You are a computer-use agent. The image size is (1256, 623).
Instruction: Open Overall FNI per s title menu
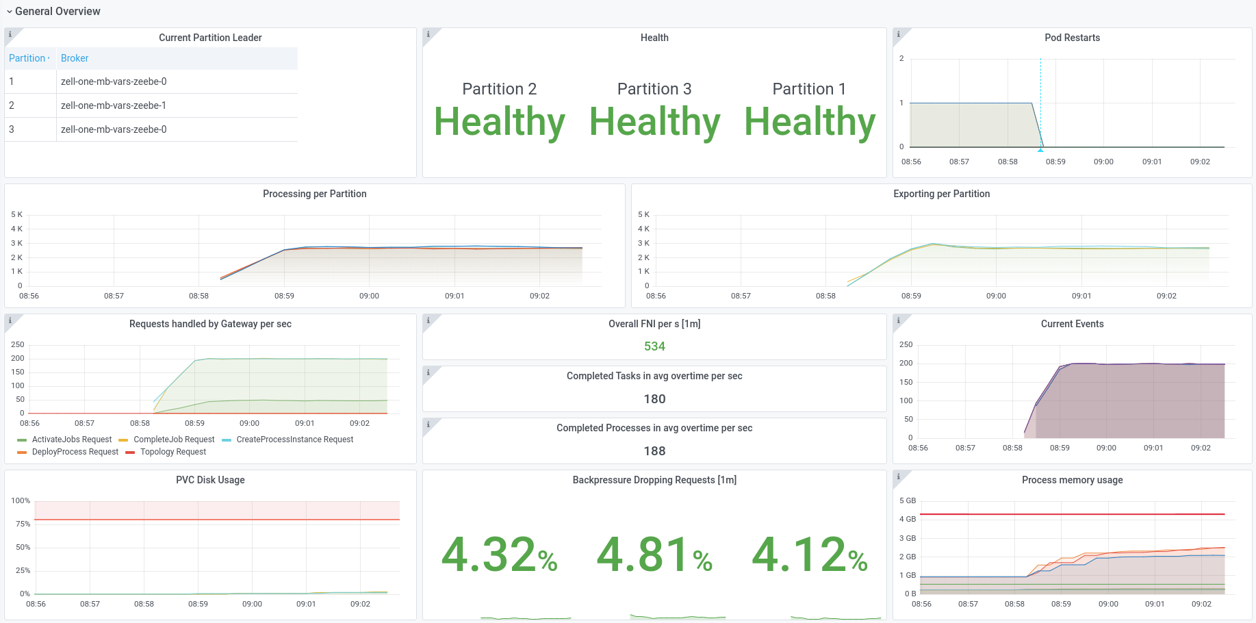(x=654, y=324)
